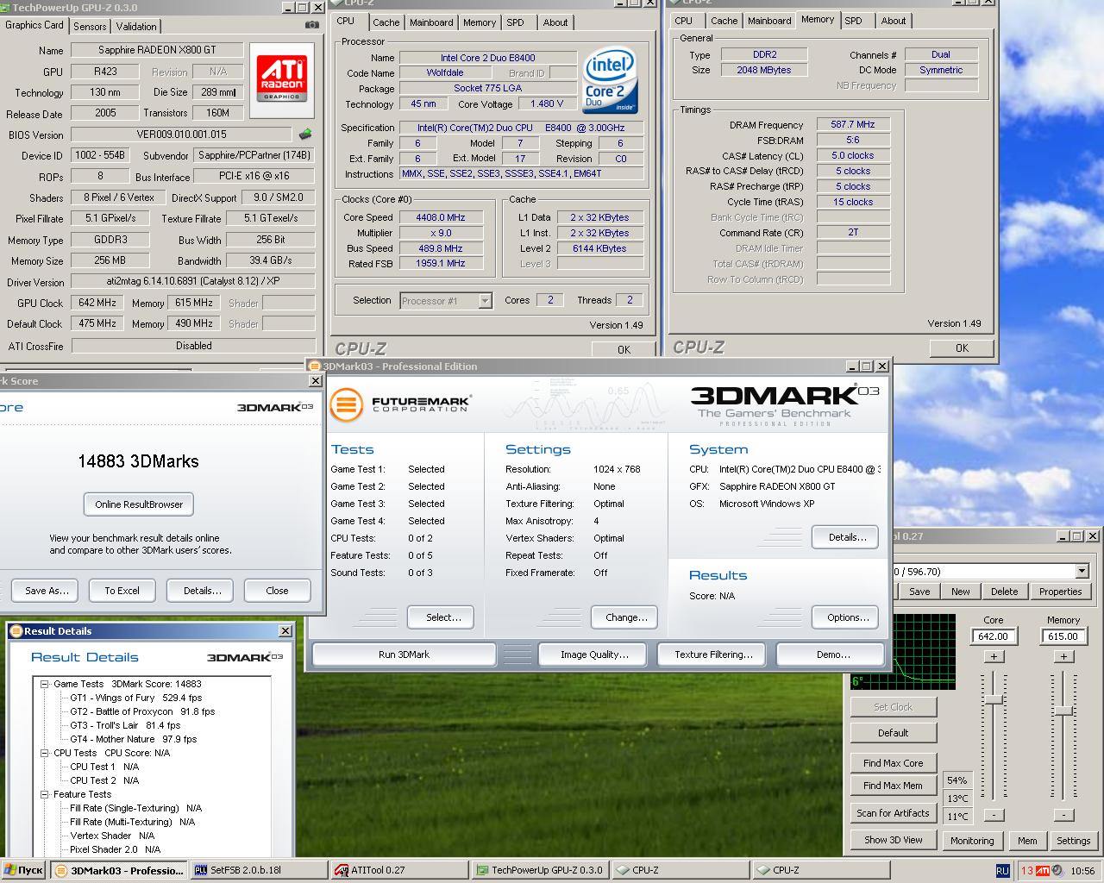Click Save As in the score window
Viewport: 1104px width, 883px height.
click(46, 591)
